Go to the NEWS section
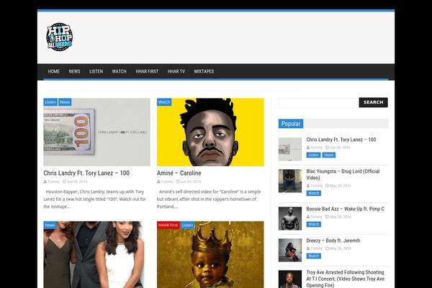 pyautogui.click(x=74, y=71)
